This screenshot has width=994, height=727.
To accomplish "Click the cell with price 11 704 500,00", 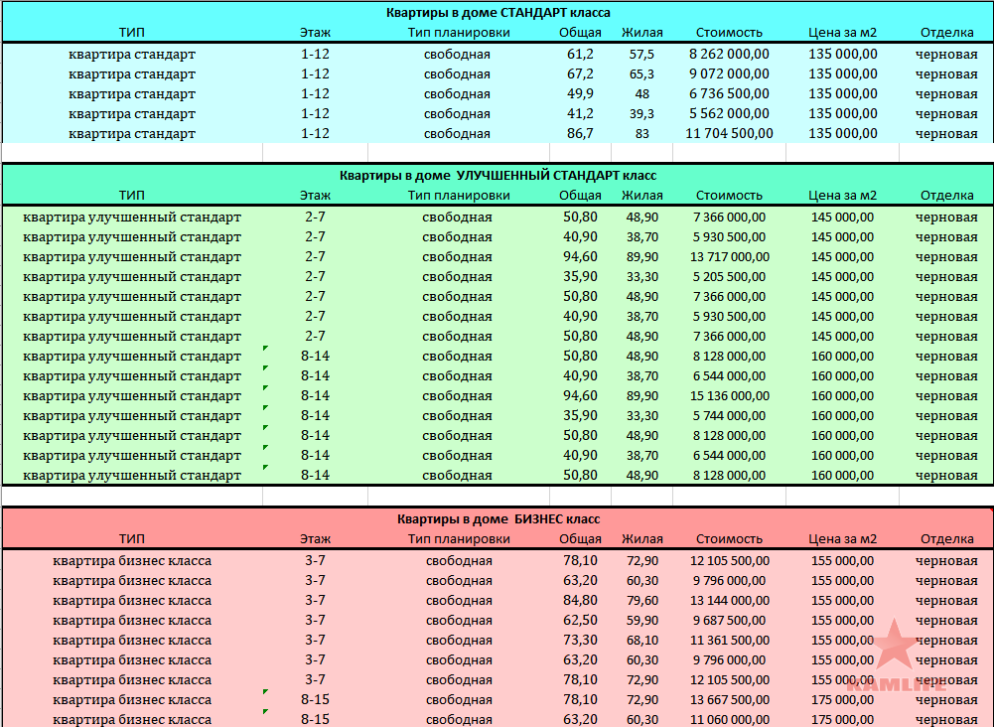I will pyautogui.click(x=729, y=134).
